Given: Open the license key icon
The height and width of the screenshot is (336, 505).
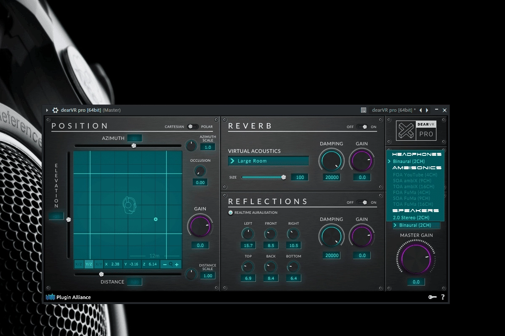Looking at the screenshot, I should coord(432,297).
